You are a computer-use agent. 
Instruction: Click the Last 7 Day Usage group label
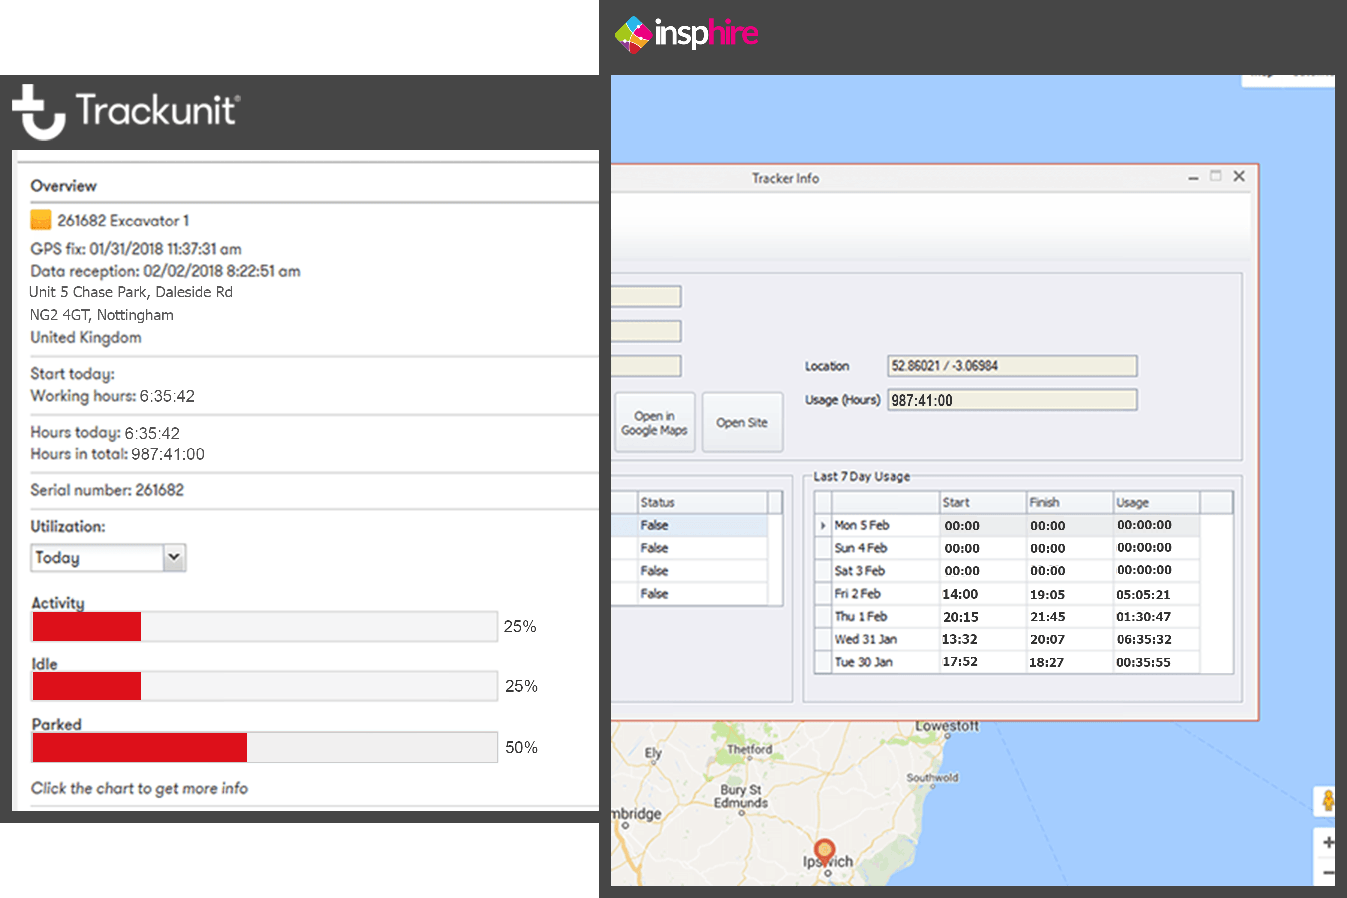(862, 476)
